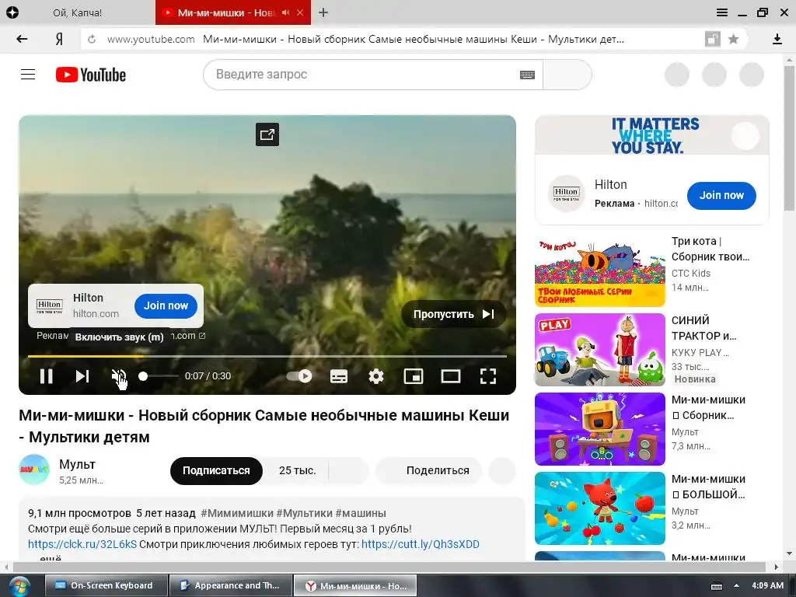Open the Yandex browser menu lines
This screenshot has height=597, width=796.
722,12
